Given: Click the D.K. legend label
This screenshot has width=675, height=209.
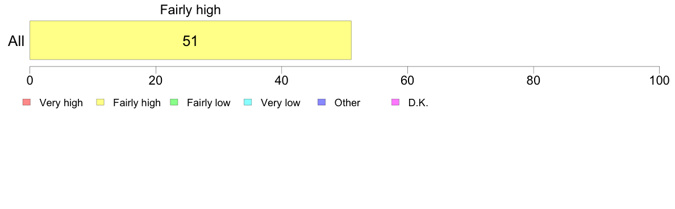Looking at the screenshot, I should [x=418, y=103].
